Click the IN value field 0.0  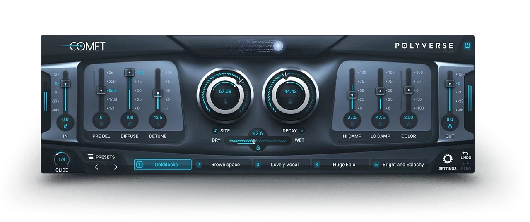(65, 120)
